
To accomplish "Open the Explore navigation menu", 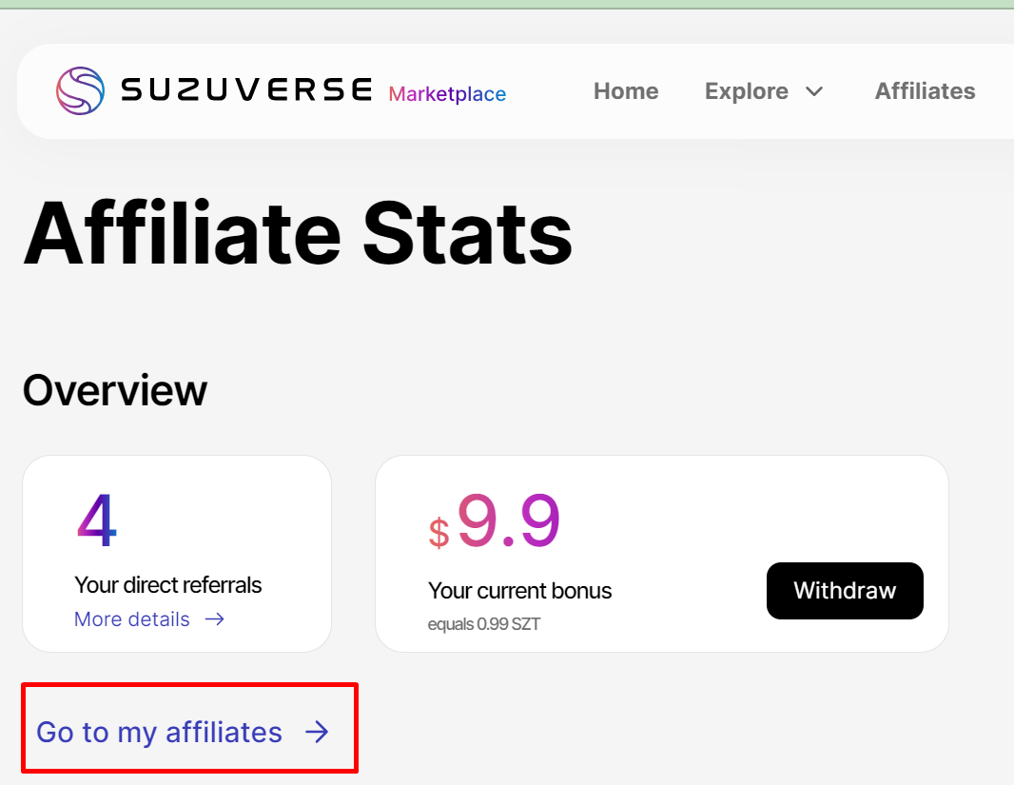I will point(747,91).
